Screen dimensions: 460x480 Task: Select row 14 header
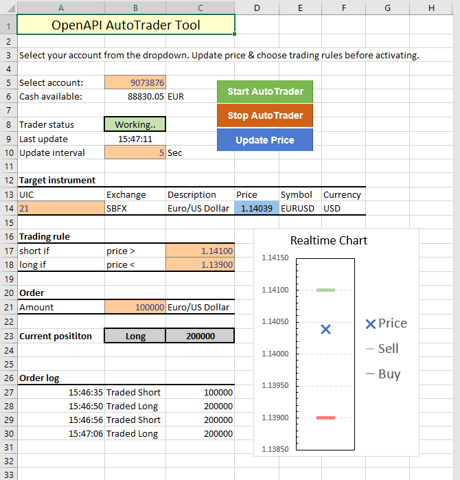(8, 208)
